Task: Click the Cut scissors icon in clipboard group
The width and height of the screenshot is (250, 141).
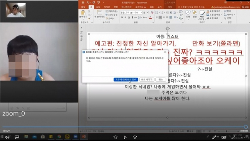Action: click(x=89, y=11)
